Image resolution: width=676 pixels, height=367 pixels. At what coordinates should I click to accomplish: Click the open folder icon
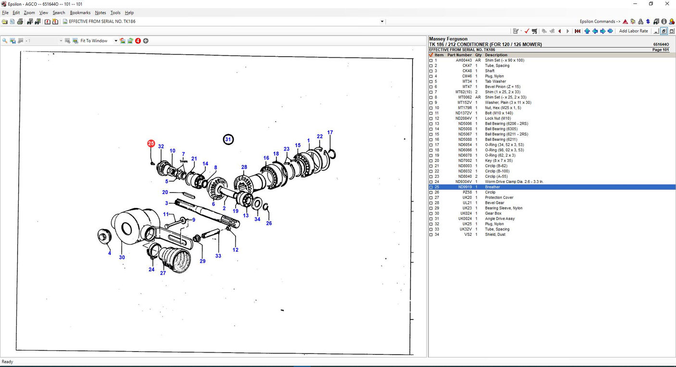click(x=5, y=22)
